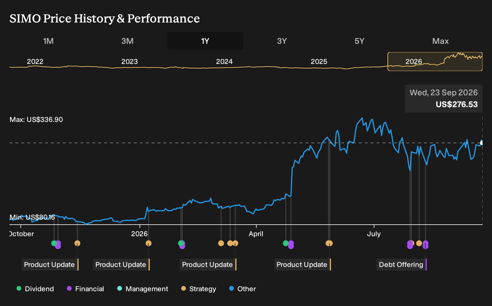Click the Debt Offering event label

pos(401,265)
